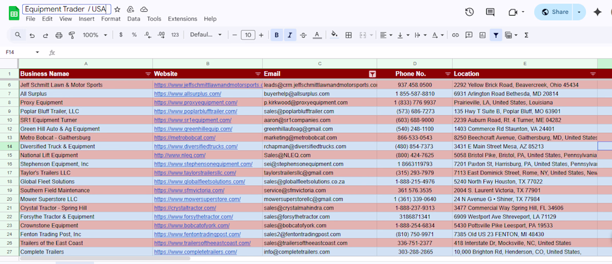Open the Email column filter dropdown
This screenshot has height=264, width=612.
372,74
